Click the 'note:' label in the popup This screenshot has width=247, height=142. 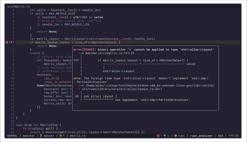click(x=78, y=78)
